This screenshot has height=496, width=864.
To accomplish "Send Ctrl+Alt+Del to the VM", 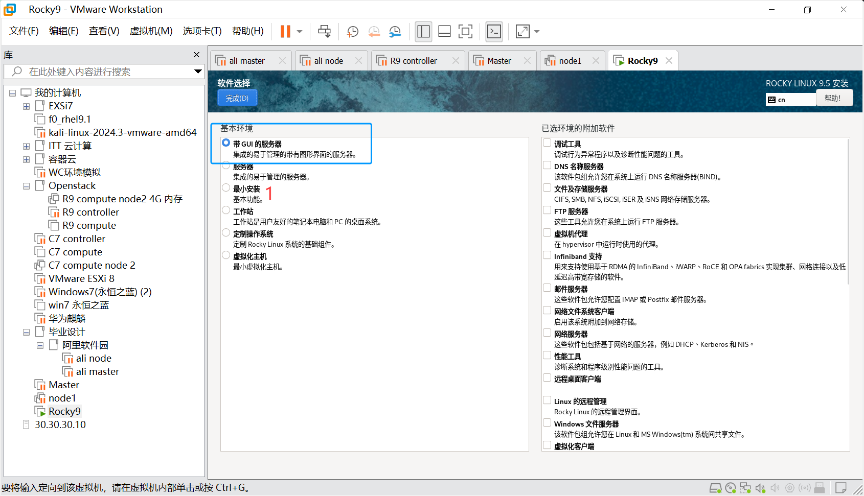I will coord(324,31).
